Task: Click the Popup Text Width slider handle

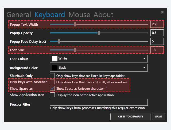Action: click(x=75, y=24)
